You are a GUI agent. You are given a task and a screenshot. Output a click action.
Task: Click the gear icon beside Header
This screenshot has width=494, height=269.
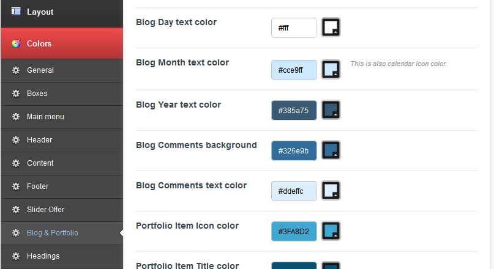coord(16,140)
